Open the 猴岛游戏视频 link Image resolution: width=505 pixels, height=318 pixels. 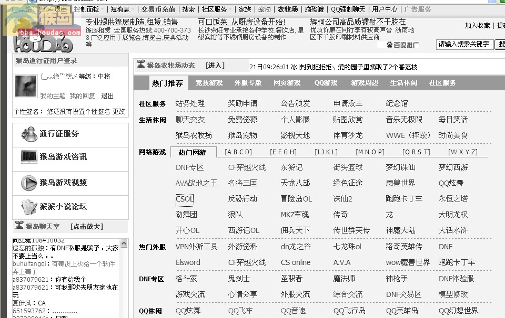(x=63, y=183)
